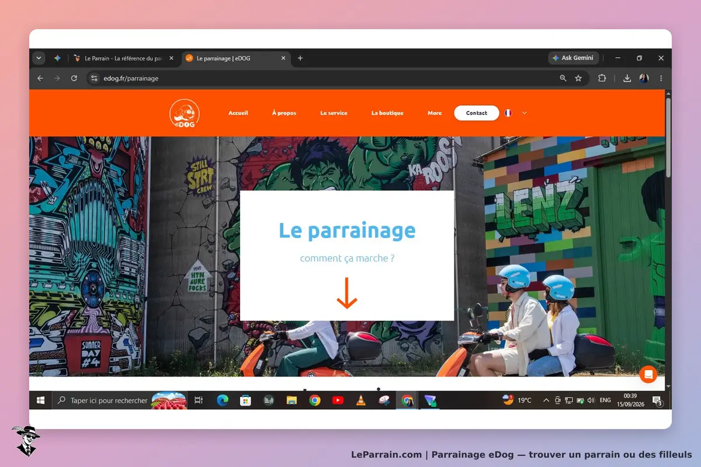Expand the language selector chevron

[525, 113]
